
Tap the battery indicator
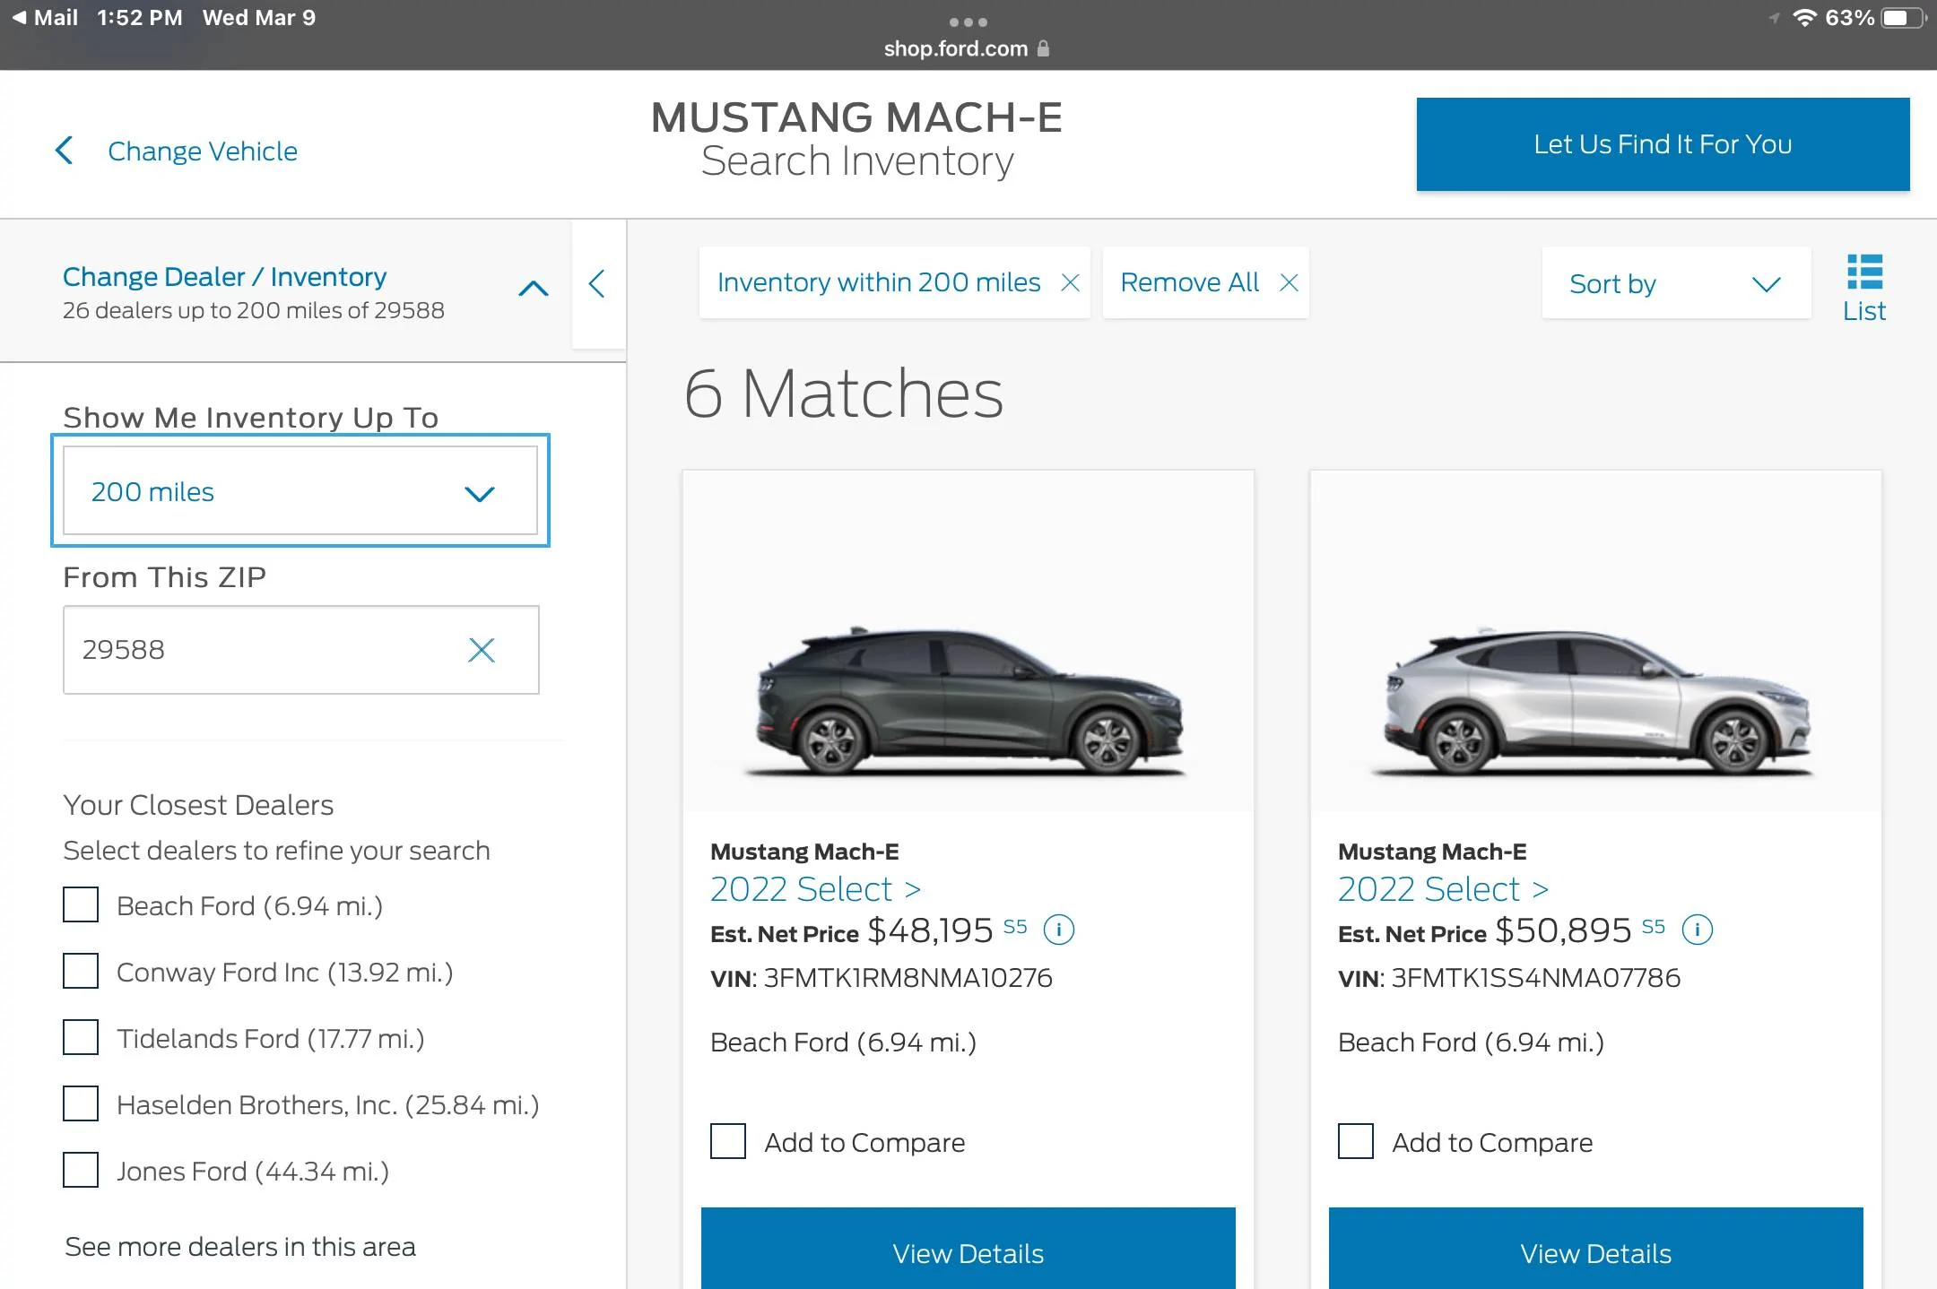tap(1904, 18)
